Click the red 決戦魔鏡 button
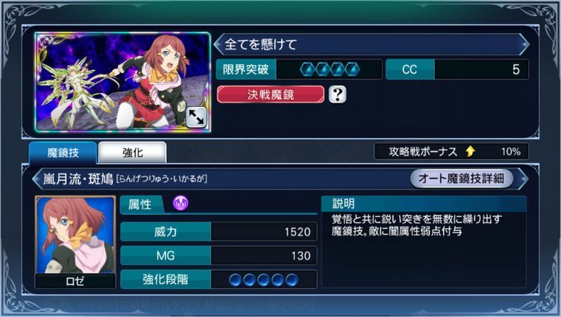Viewport: 561px width, 317px height. [x=271, y=95]
